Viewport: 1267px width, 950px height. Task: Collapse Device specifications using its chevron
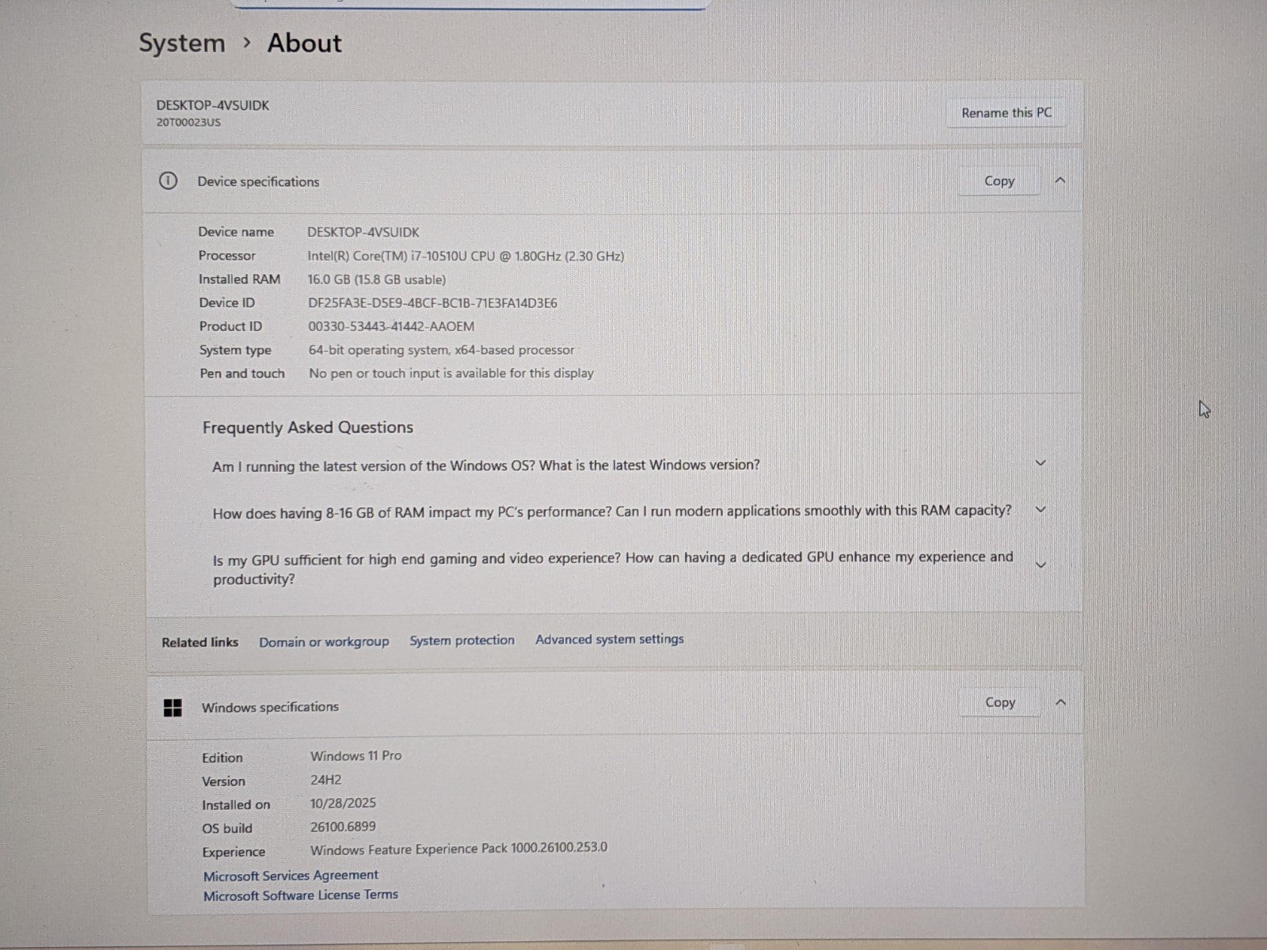tap(1060, 180)
